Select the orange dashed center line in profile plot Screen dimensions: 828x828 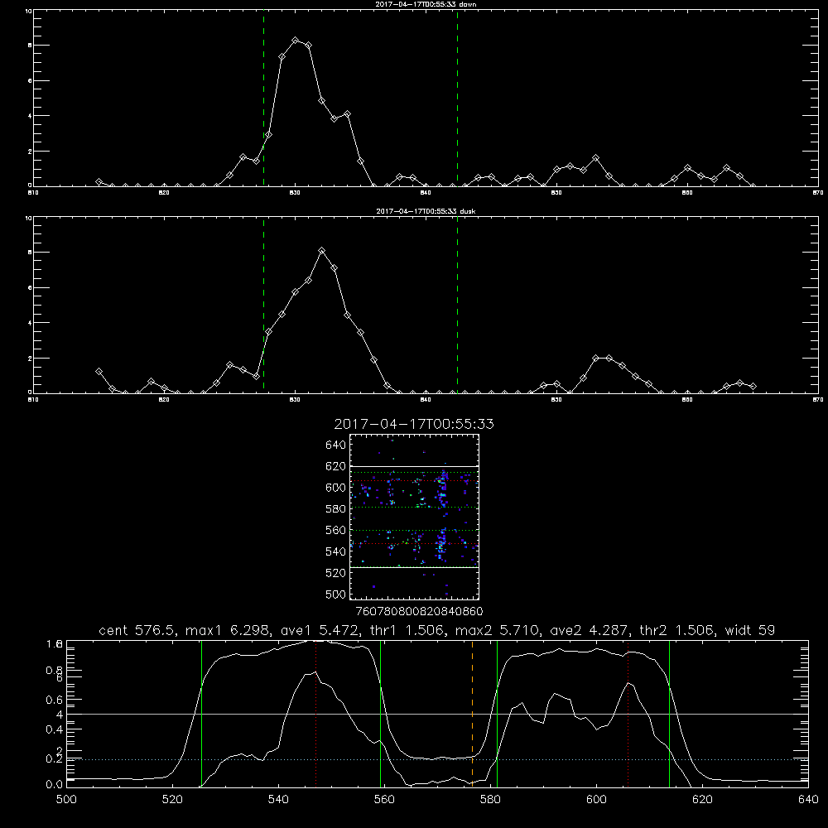[472, 714]
